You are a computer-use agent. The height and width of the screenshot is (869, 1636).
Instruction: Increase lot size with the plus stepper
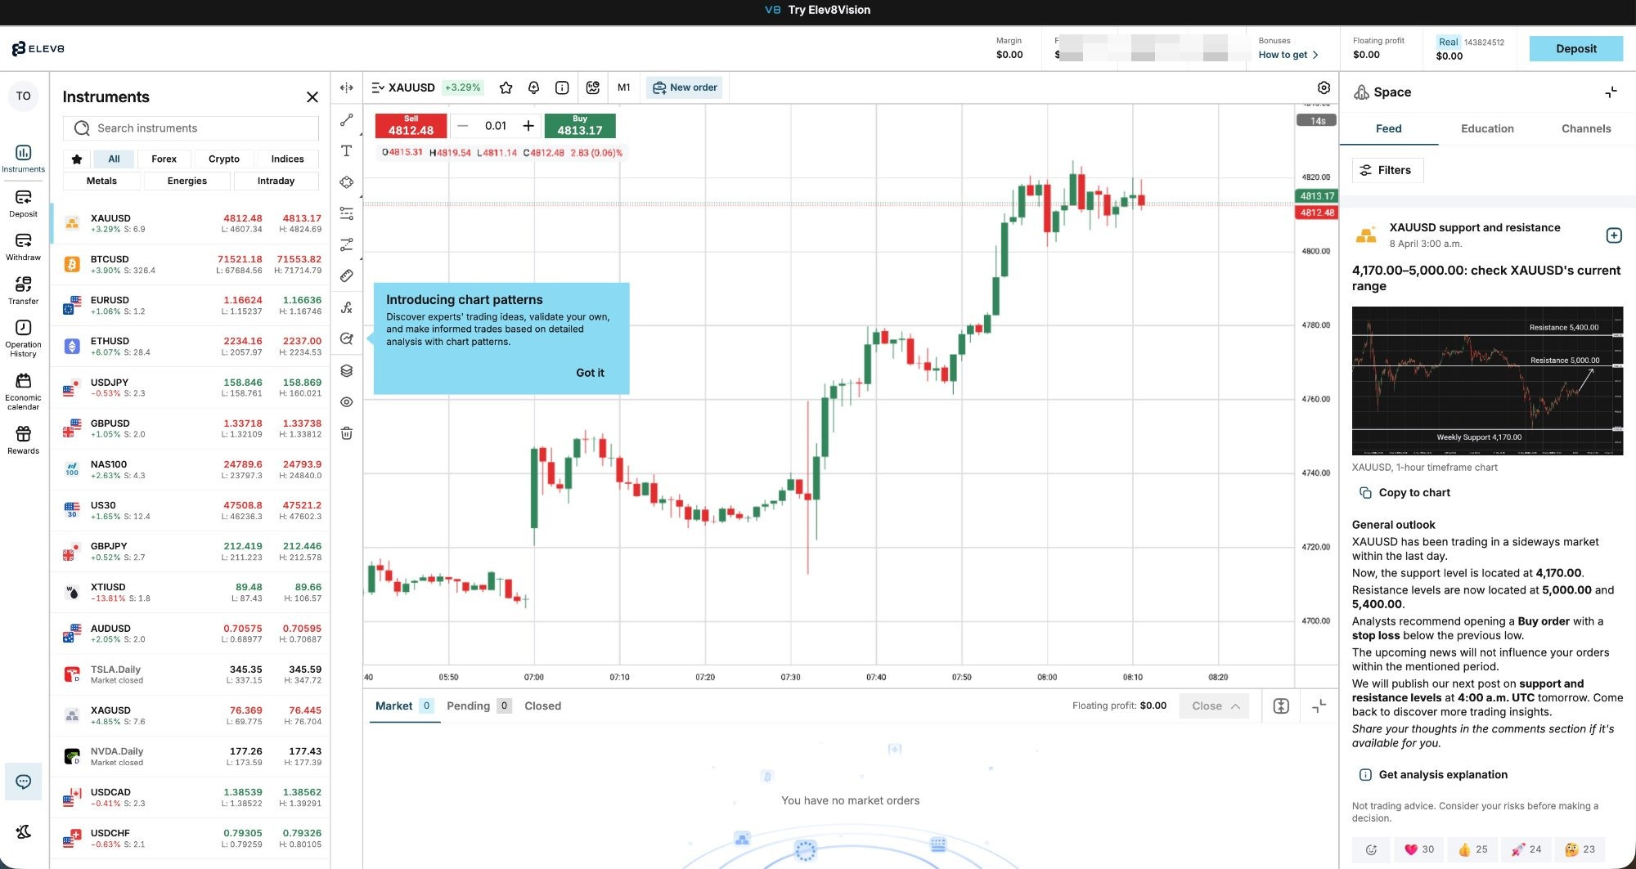(x=528, y=126)
